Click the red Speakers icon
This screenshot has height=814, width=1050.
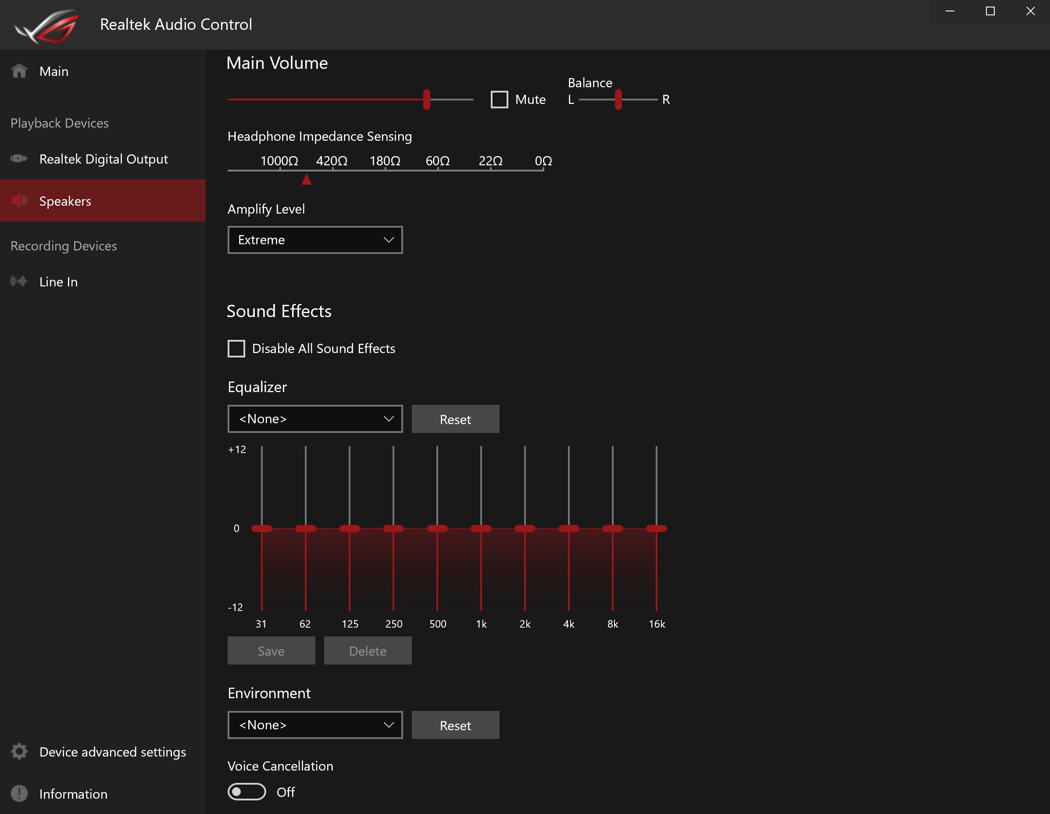(x=19, y=200)
